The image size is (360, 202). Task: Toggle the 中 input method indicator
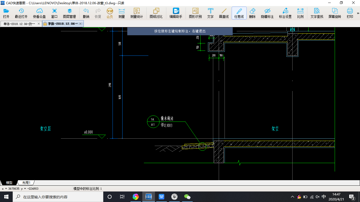[x=324, y=197]
